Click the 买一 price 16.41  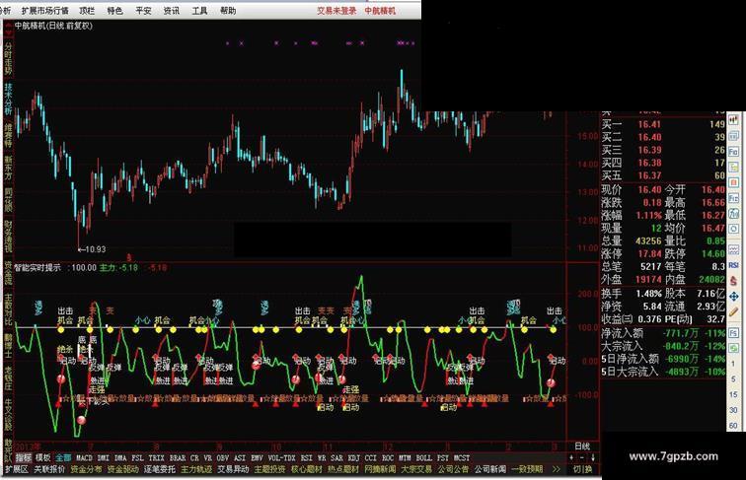pos(649,124)
